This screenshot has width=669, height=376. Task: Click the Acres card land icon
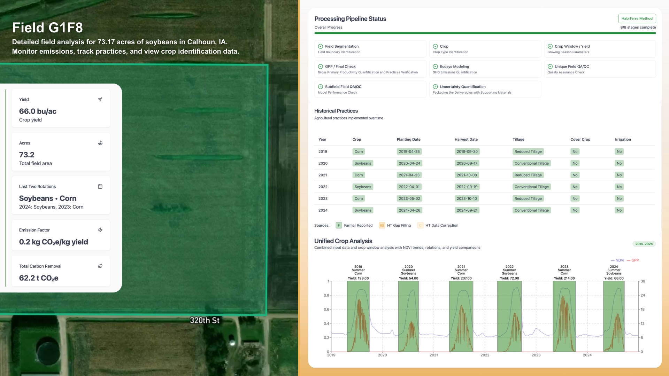tap(100, 143)
